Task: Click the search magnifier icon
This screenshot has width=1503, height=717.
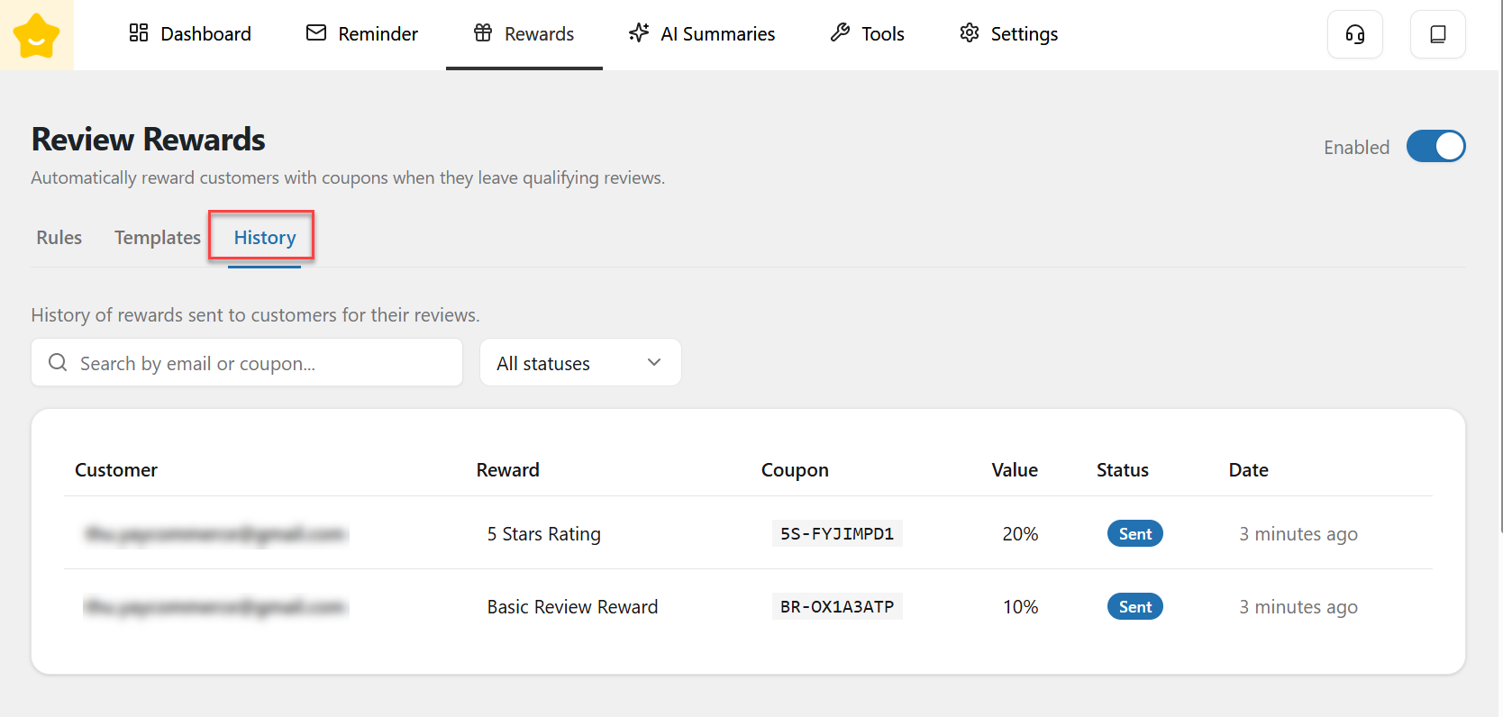Action: click(58, 362)
